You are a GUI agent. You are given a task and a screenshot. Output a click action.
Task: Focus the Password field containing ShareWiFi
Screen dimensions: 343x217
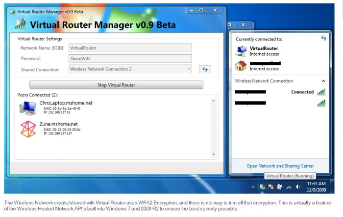130,59
